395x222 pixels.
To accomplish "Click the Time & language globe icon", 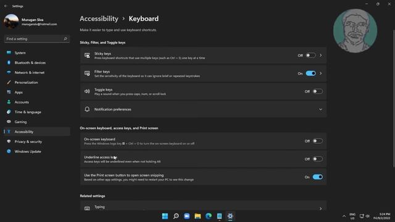I will [9, 112].
